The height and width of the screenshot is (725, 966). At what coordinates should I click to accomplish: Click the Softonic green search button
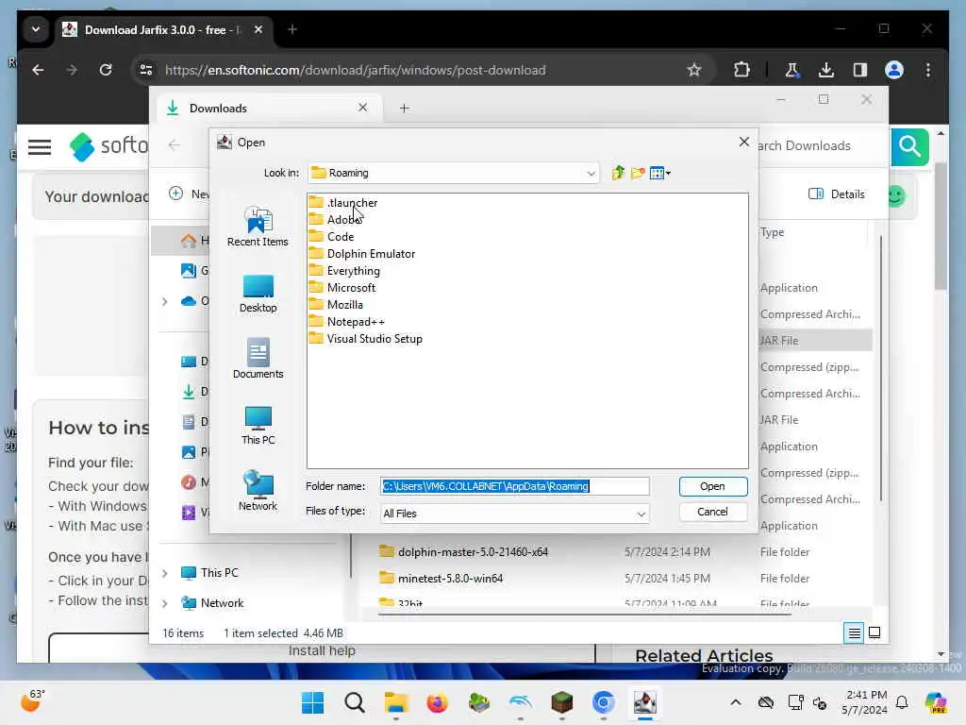(x=910, y=146)
